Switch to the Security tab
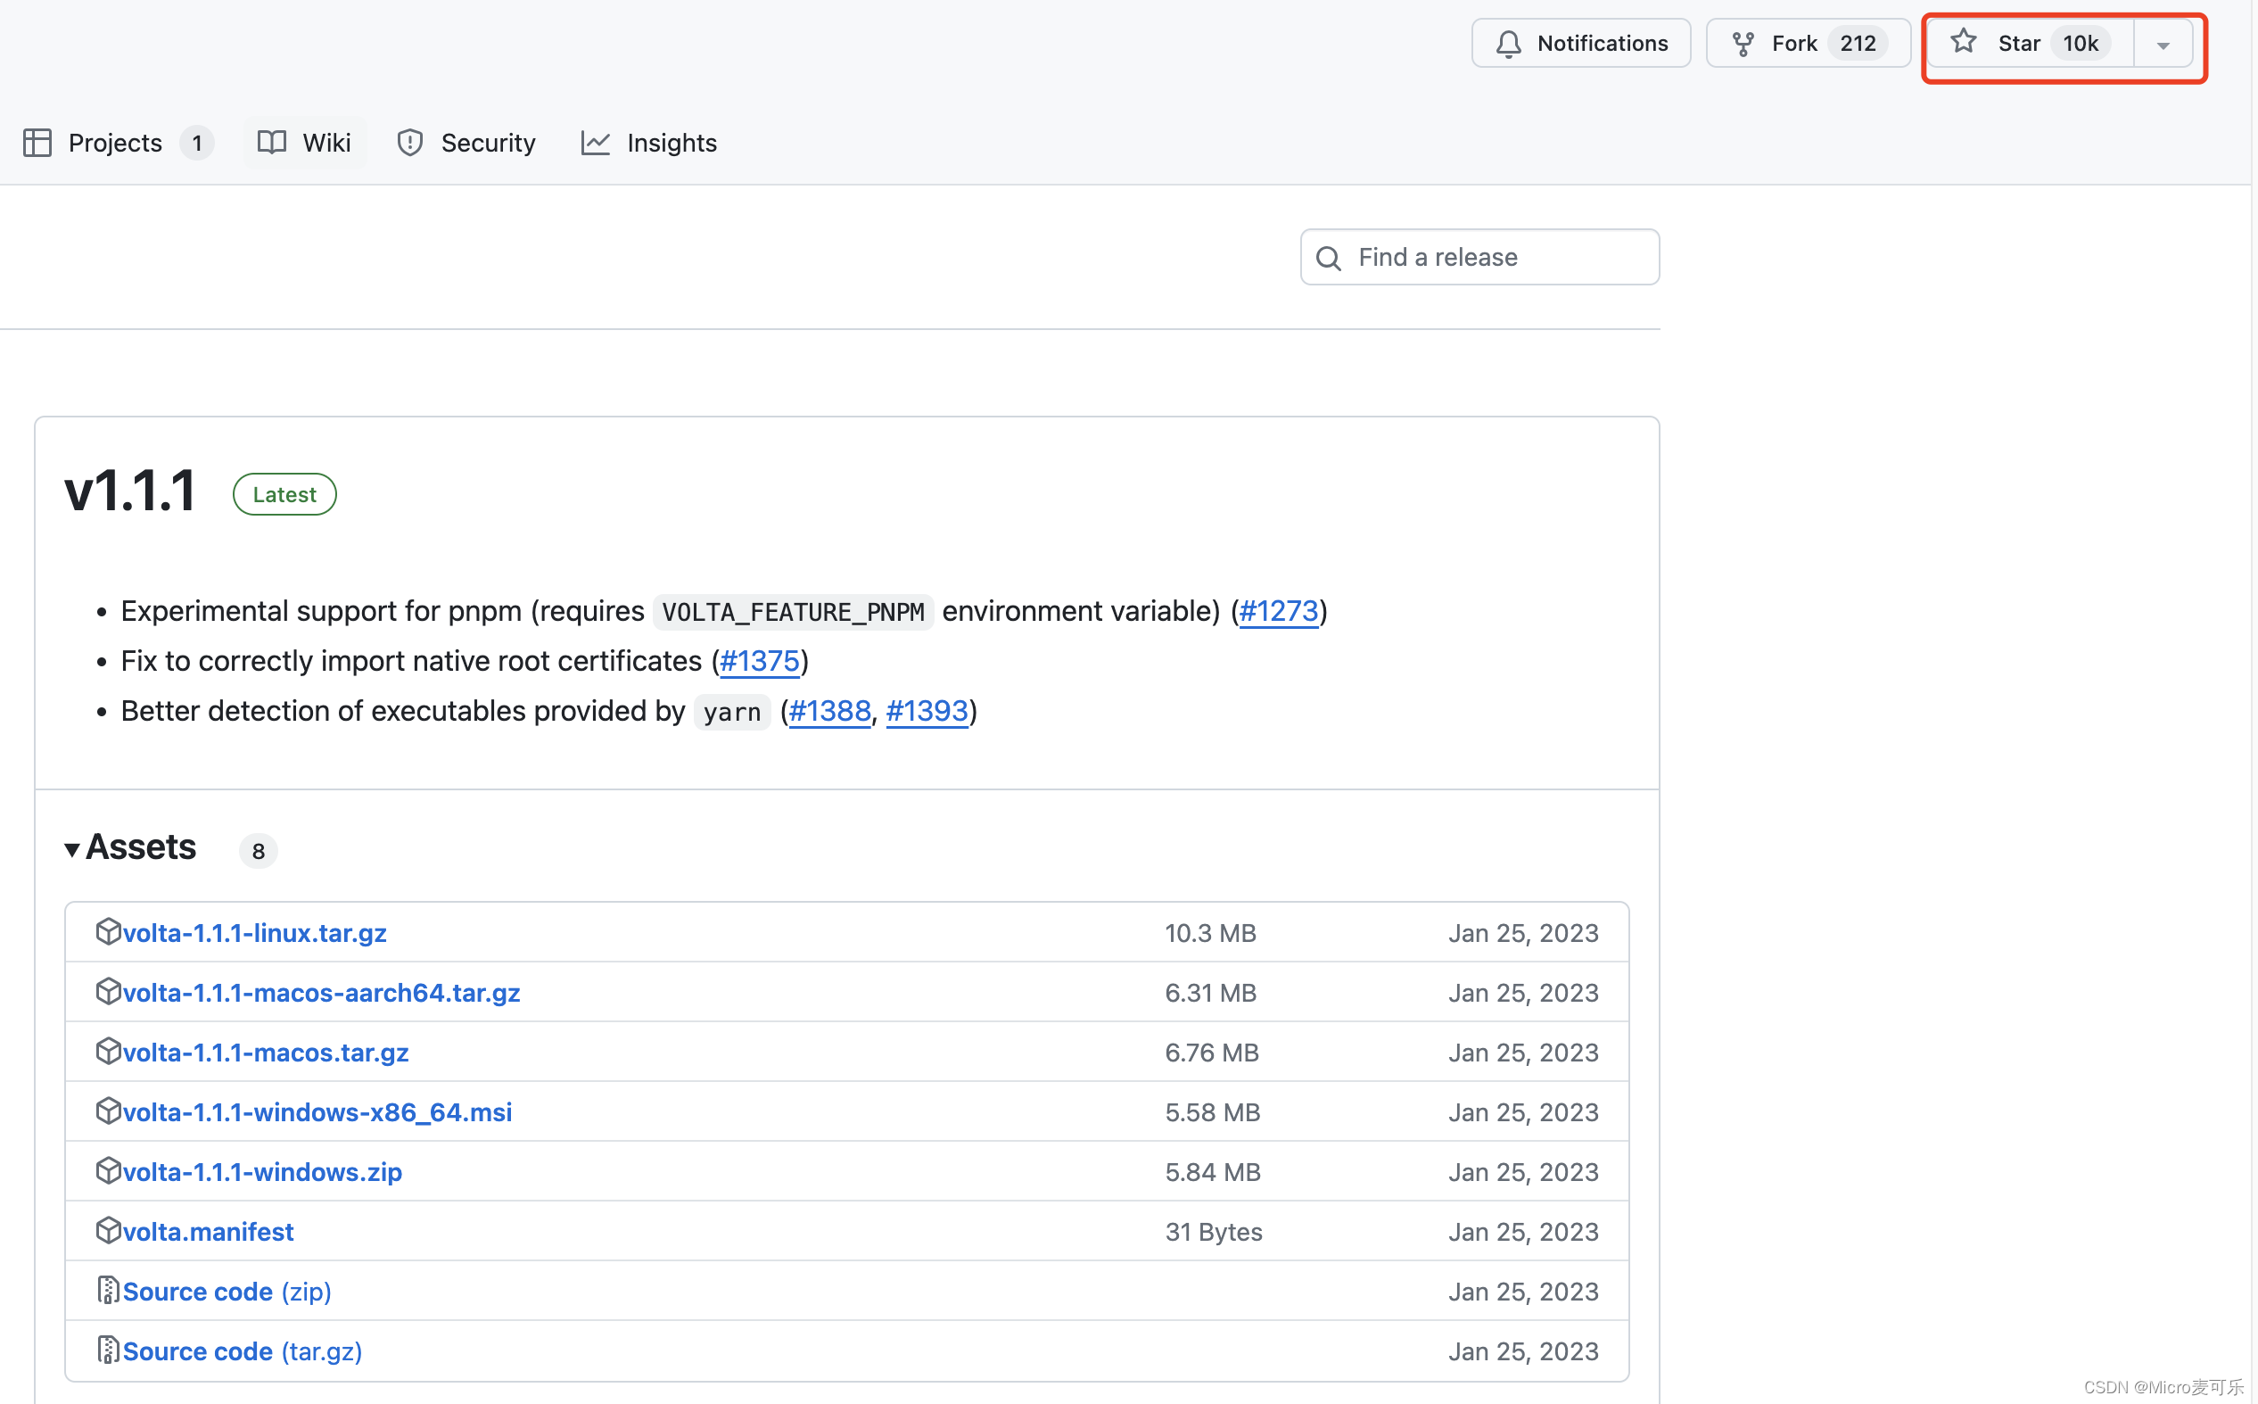2258x1404 pixels. [x=466, y=143]
